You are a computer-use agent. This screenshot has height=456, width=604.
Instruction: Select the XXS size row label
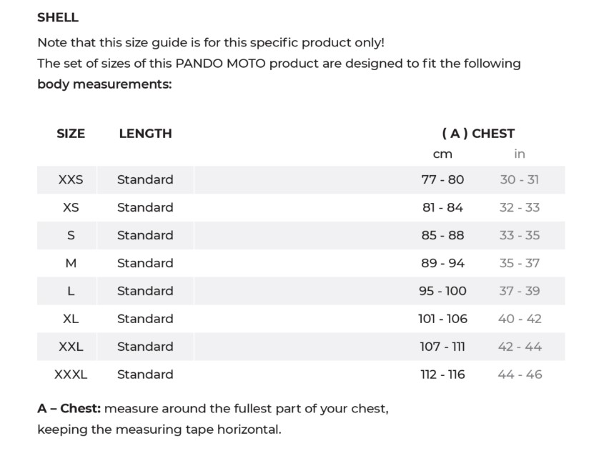pos(71,180)
